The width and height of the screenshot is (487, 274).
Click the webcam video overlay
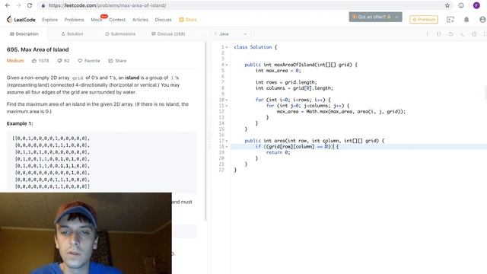86,234
